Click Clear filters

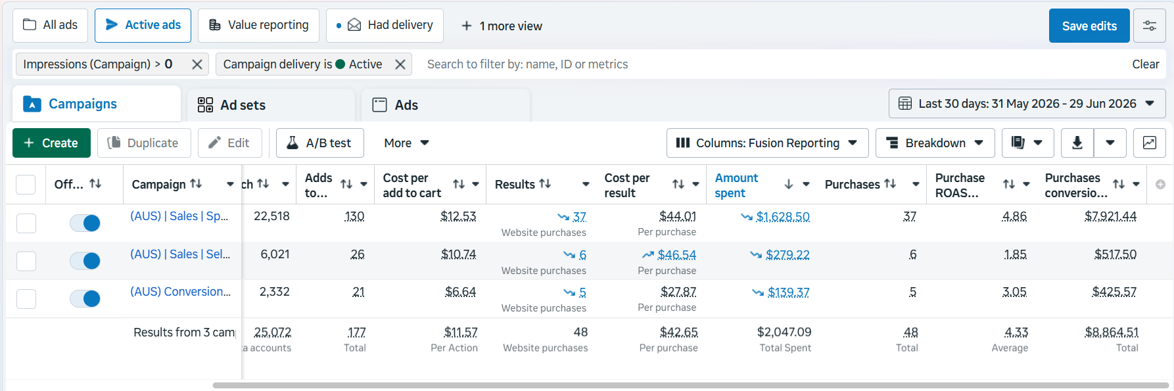click(1145, 64)
